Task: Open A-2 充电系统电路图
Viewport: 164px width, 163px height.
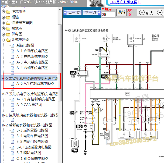Action: tap(32, 57)
